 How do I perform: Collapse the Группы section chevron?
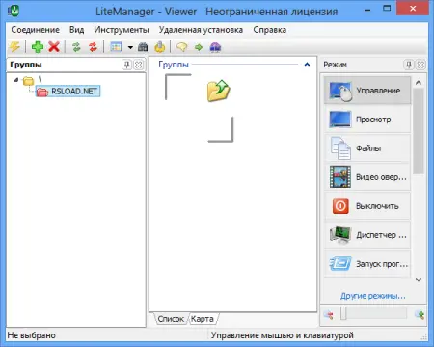point(307,65)
